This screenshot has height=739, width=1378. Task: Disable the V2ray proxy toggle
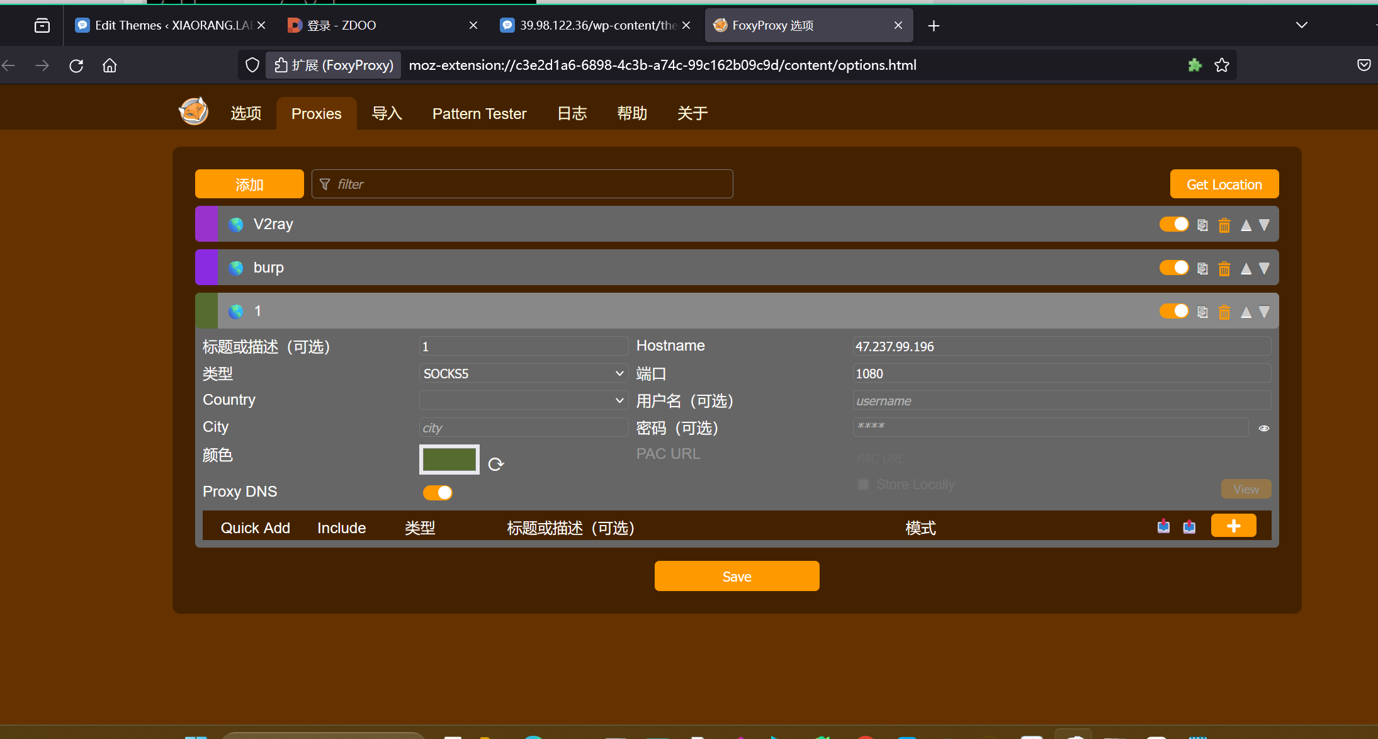click(1173, 225)
